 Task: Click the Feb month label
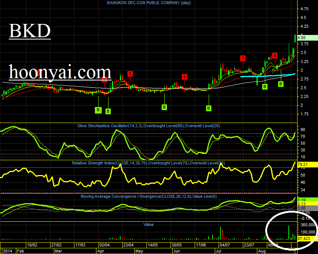(20, 251)
